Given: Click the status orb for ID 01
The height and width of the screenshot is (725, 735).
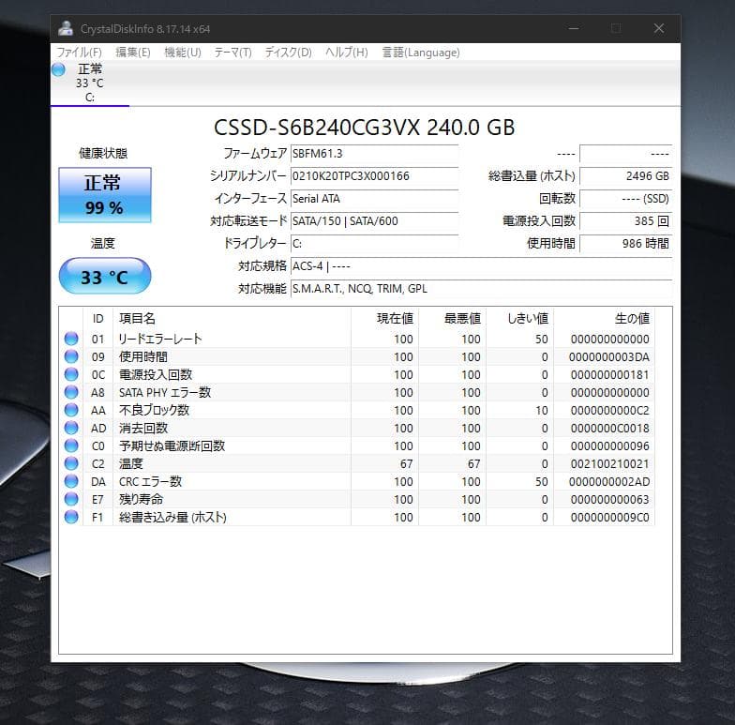Looking at the screenshot, I should (71, 339).
